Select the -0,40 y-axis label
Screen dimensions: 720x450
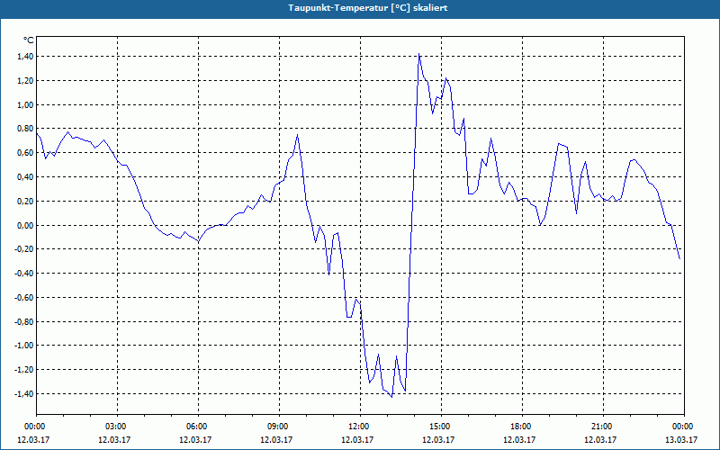pos(24,274)
